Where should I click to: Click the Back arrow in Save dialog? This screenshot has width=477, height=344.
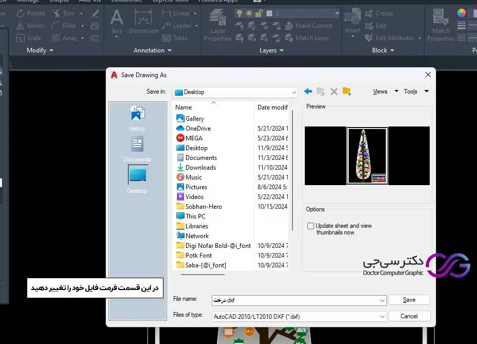(x=308, y=92)
